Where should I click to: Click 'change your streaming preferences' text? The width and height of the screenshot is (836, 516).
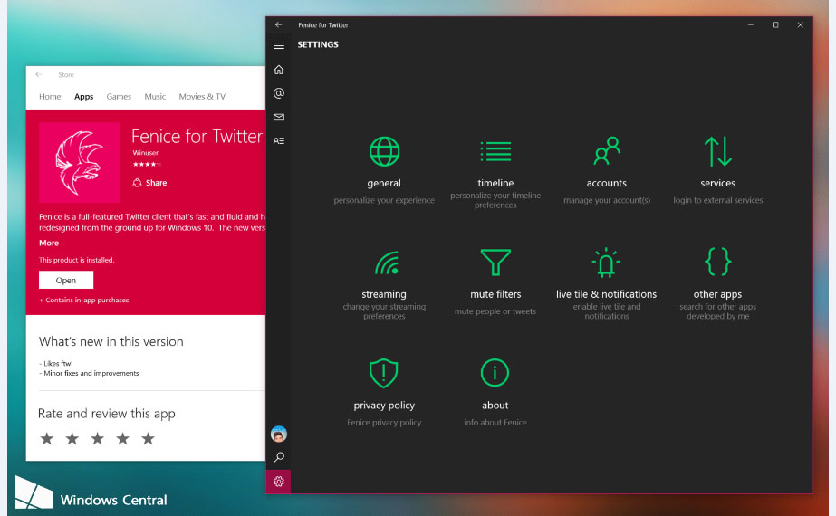pyautogui.click(x=384, y=311)
